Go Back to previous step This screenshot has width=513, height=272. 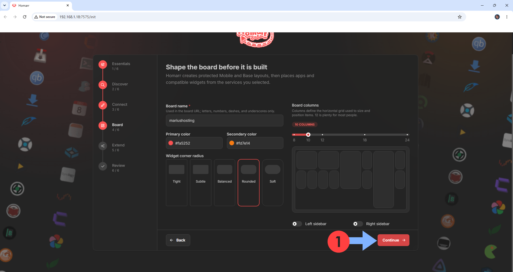pyautogui.click(x=178, y=240)
